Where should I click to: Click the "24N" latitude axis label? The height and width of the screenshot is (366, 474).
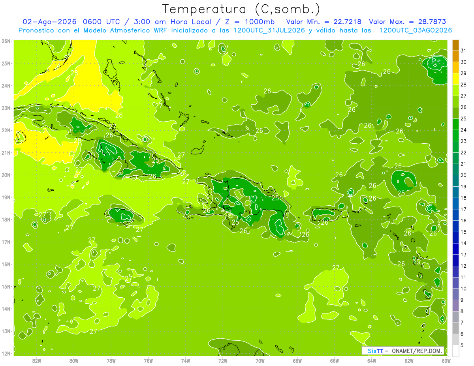pos(6,85)
